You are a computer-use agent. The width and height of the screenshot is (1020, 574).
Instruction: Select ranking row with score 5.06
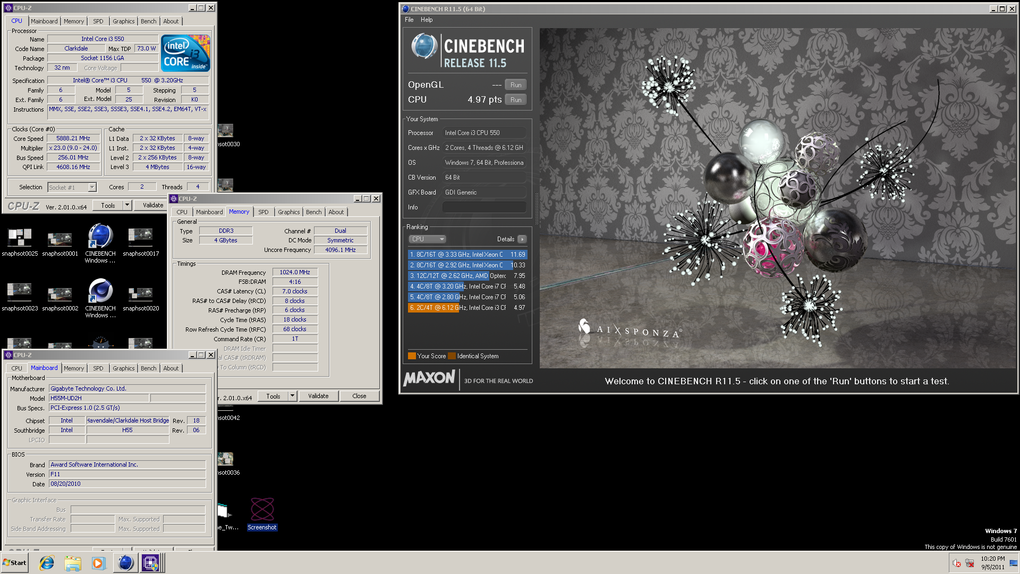pyautogui.click(x=467, y=297)
